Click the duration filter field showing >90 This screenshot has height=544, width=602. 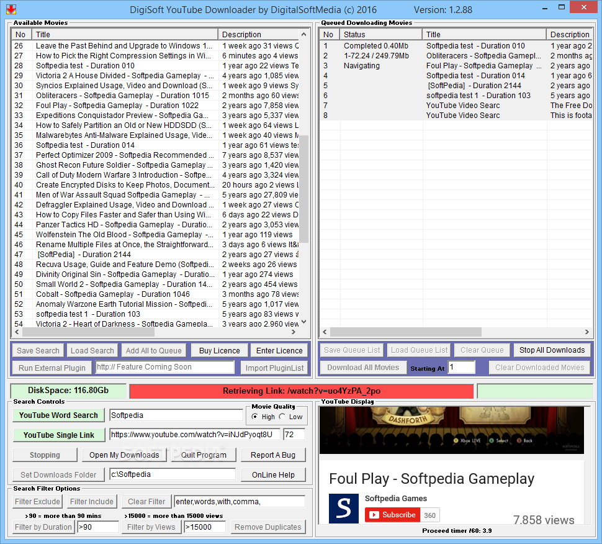tap(98, 527)
